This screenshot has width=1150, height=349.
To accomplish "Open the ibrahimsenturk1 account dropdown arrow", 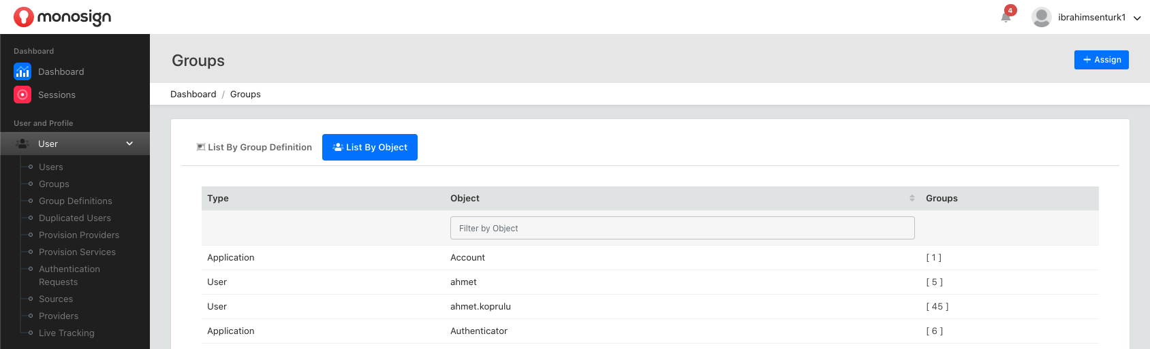I will (1136, 18).
